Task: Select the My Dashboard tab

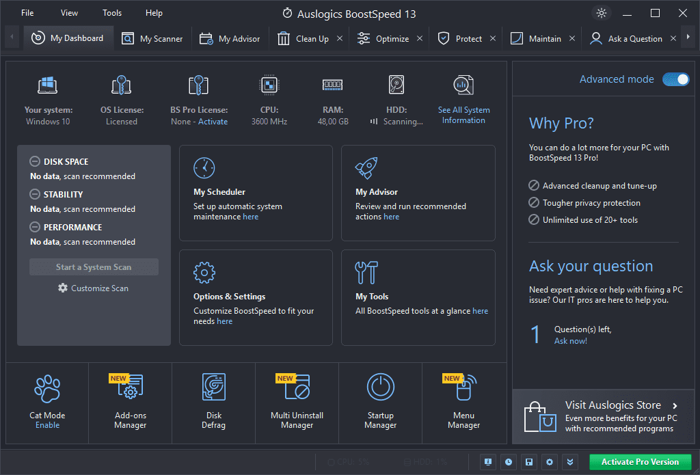Action: point(68,38)
